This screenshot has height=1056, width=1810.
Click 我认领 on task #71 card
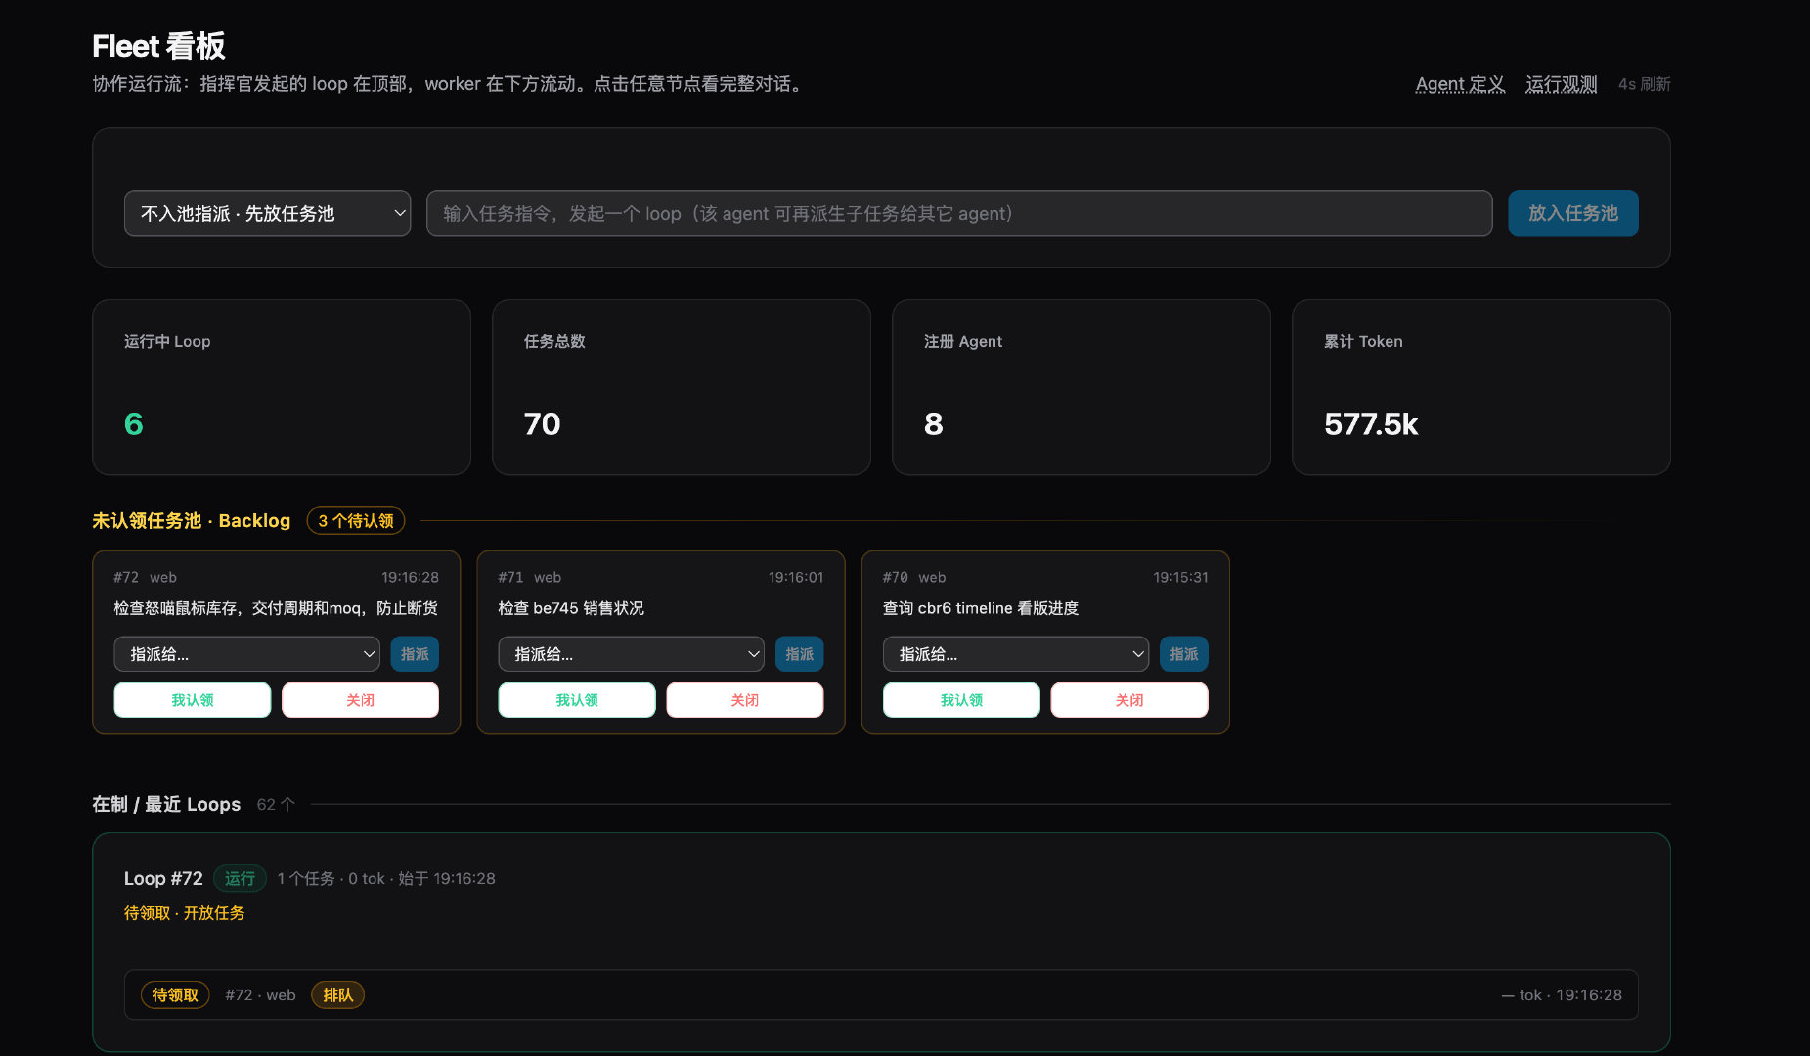point(577,700)
